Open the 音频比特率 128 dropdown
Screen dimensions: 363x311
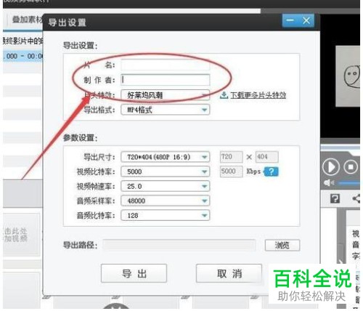click(x=166, y=215)
